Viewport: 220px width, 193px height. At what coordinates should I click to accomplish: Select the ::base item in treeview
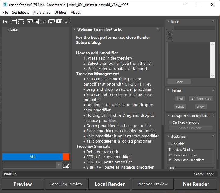(13, 29)
